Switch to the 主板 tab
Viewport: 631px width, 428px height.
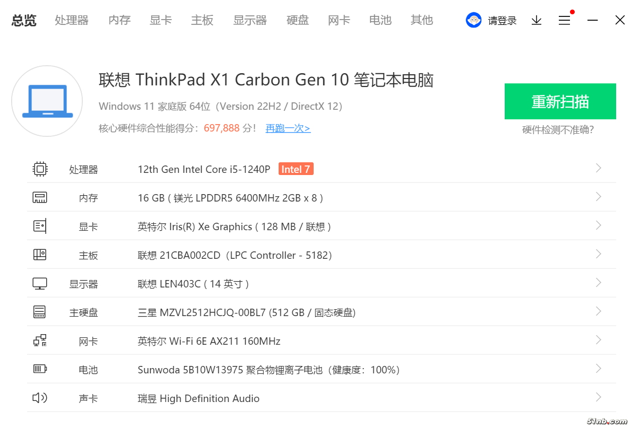coord(202,20)
